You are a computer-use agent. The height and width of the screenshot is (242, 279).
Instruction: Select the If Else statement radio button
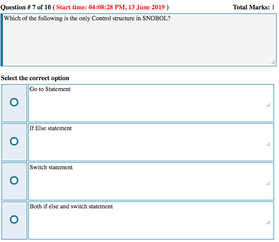[x=14, y=141]
